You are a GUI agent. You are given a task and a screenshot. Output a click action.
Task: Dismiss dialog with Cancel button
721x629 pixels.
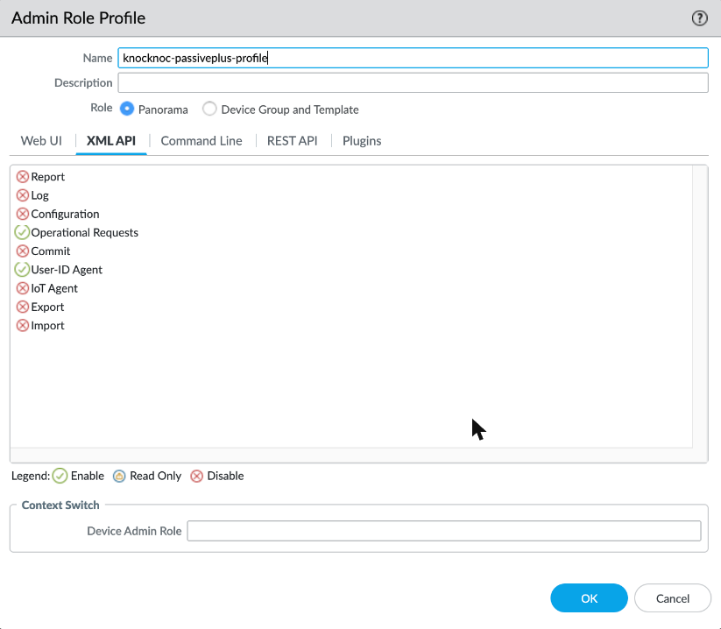(x=673, y=598)
